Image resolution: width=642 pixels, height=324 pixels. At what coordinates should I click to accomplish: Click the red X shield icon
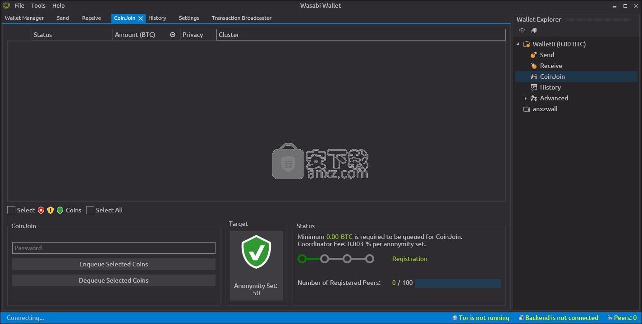(41, 210)
